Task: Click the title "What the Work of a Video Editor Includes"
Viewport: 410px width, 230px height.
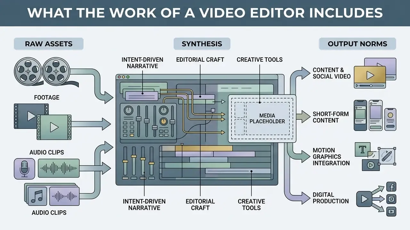Action: (205, 13)
